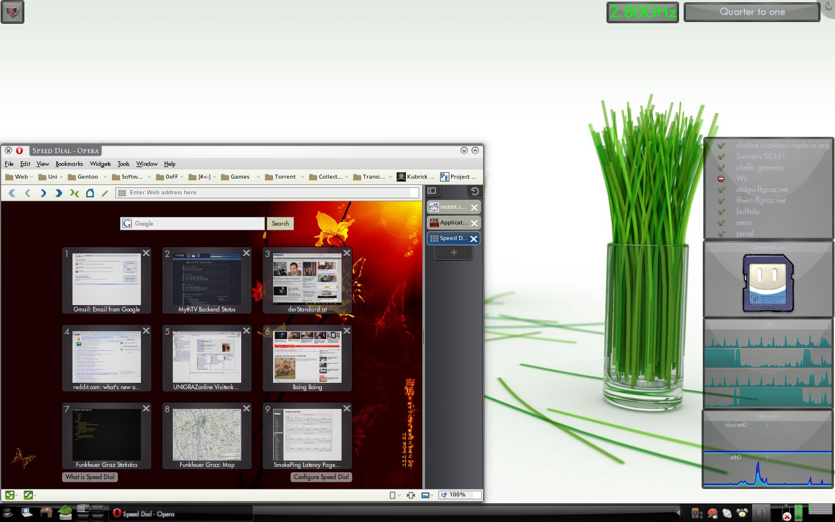Open the Widgets menu
This screenshot has height=522, width=835.
point(100,164)
